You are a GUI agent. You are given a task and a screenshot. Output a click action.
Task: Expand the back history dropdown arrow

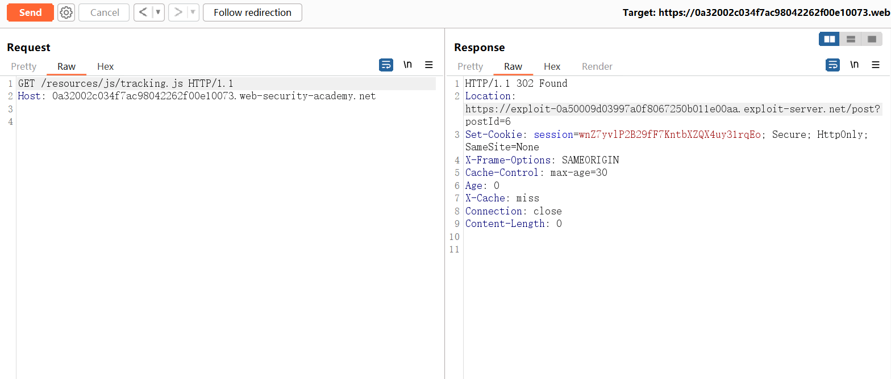click(159, 12)
